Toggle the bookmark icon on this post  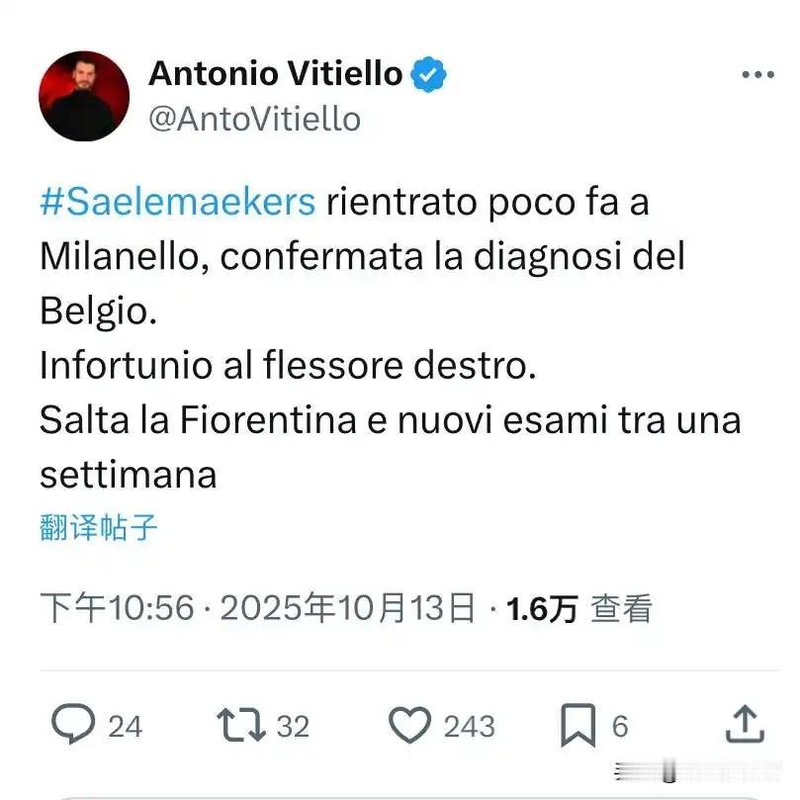(578, 725)
